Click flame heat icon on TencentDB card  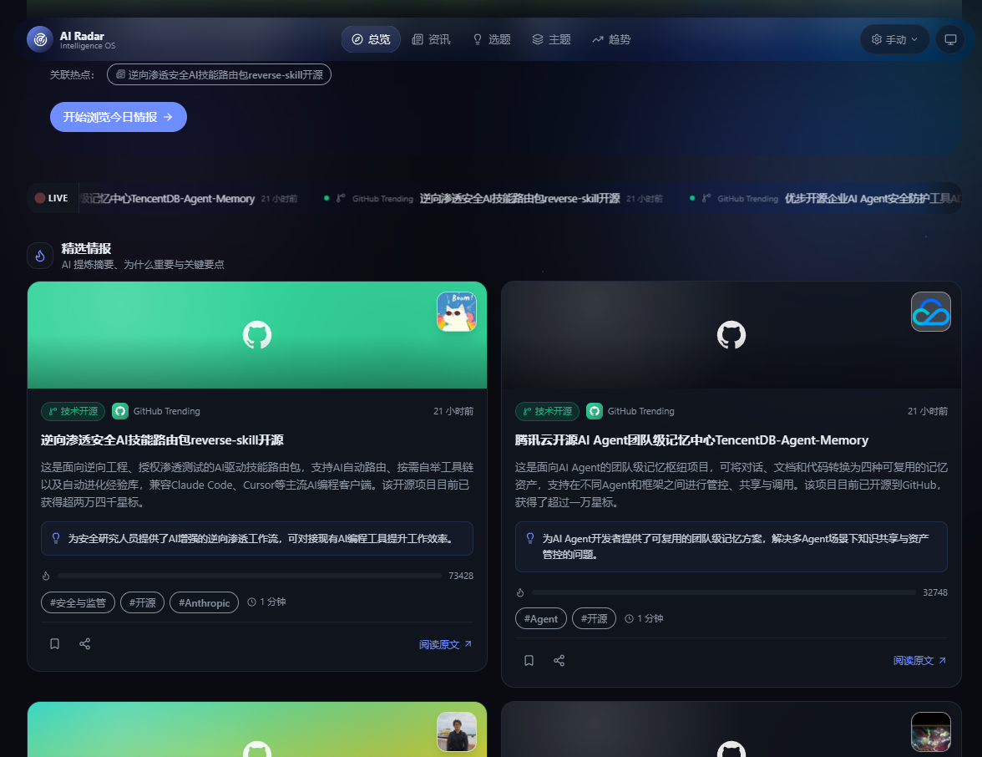coord(519,593)
